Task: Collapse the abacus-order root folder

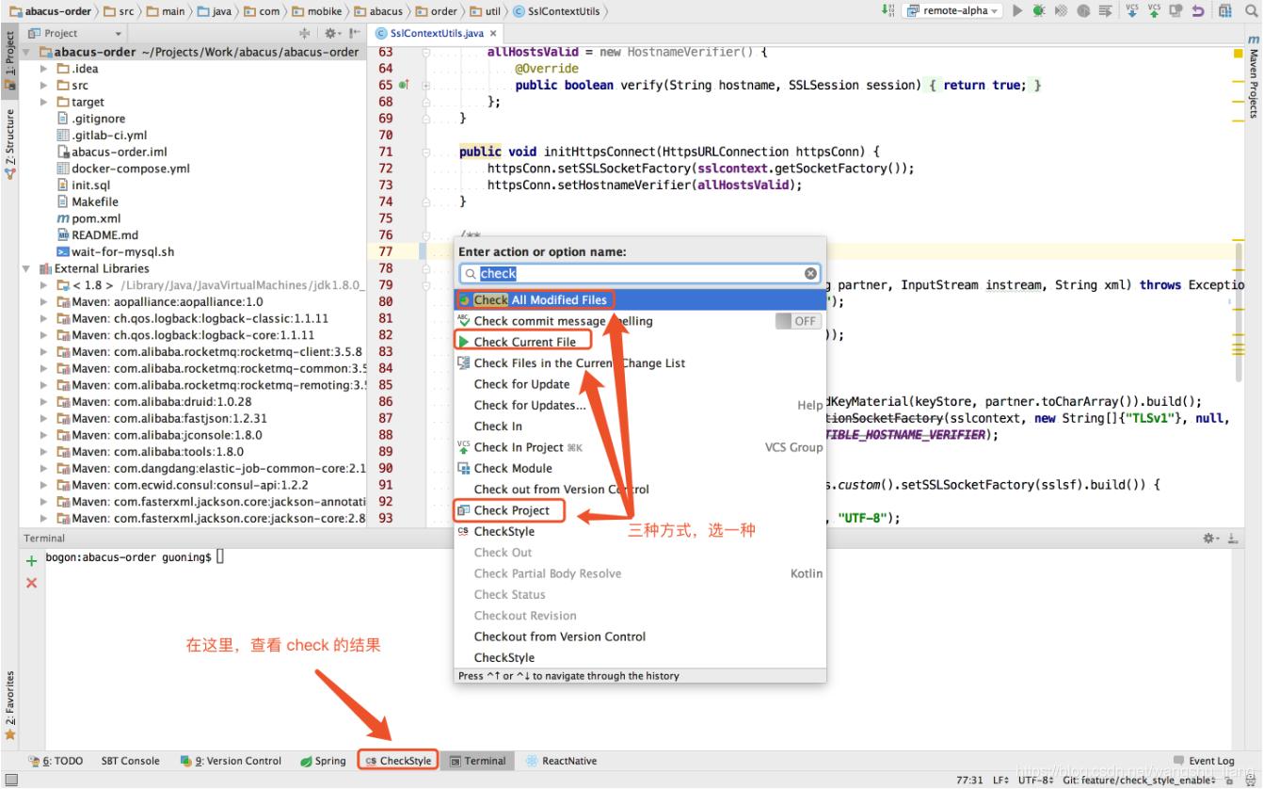Action: (x=26, y=52)
